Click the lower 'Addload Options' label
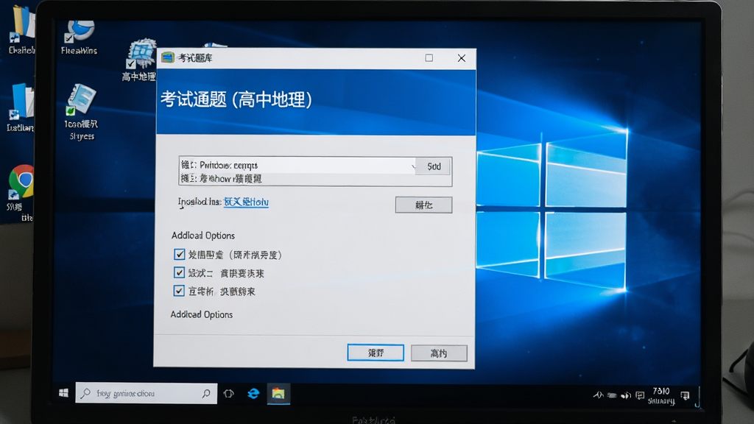Screen dimensions: 754x424 202,314
